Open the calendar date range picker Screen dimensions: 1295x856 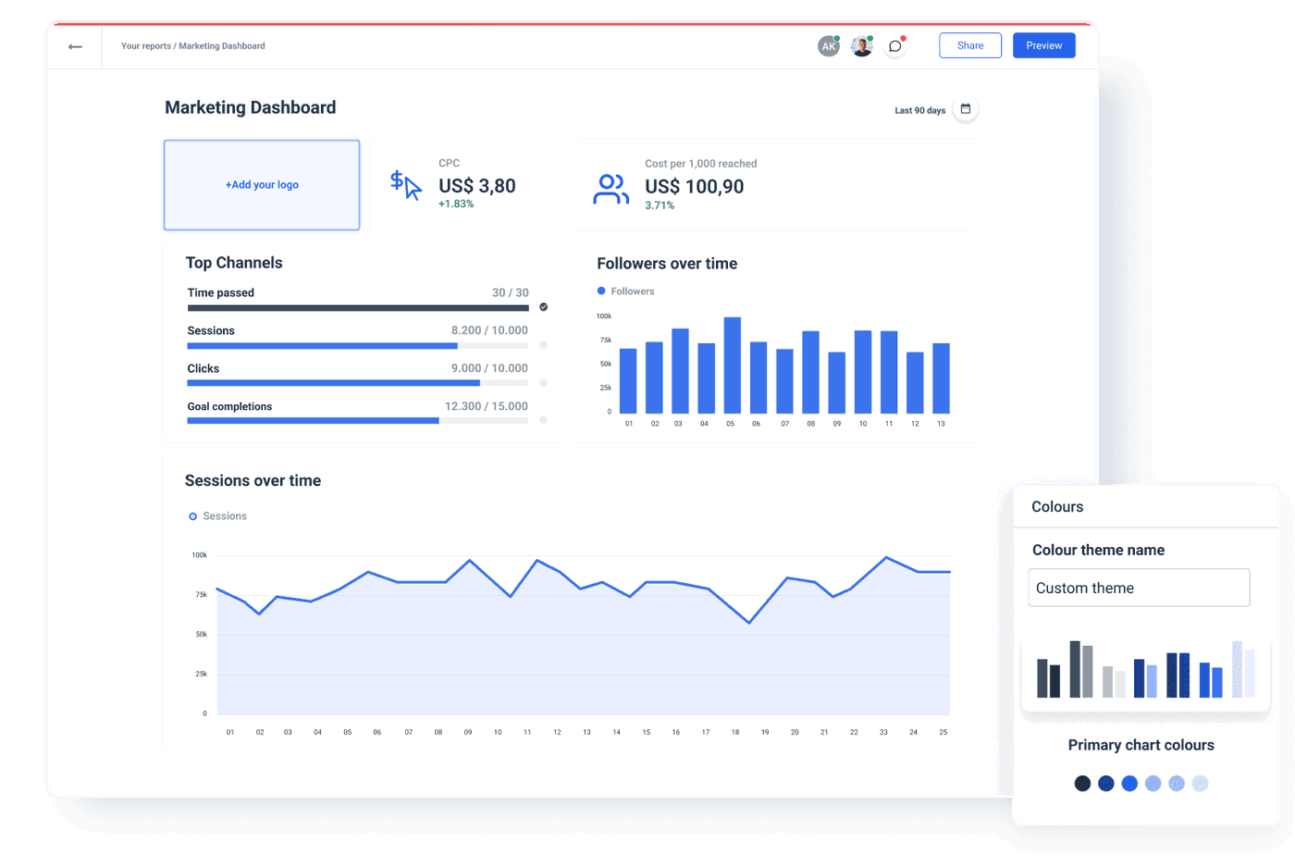coord(965,108)
